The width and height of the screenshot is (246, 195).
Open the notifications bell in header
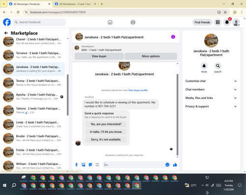click(227, 22)
